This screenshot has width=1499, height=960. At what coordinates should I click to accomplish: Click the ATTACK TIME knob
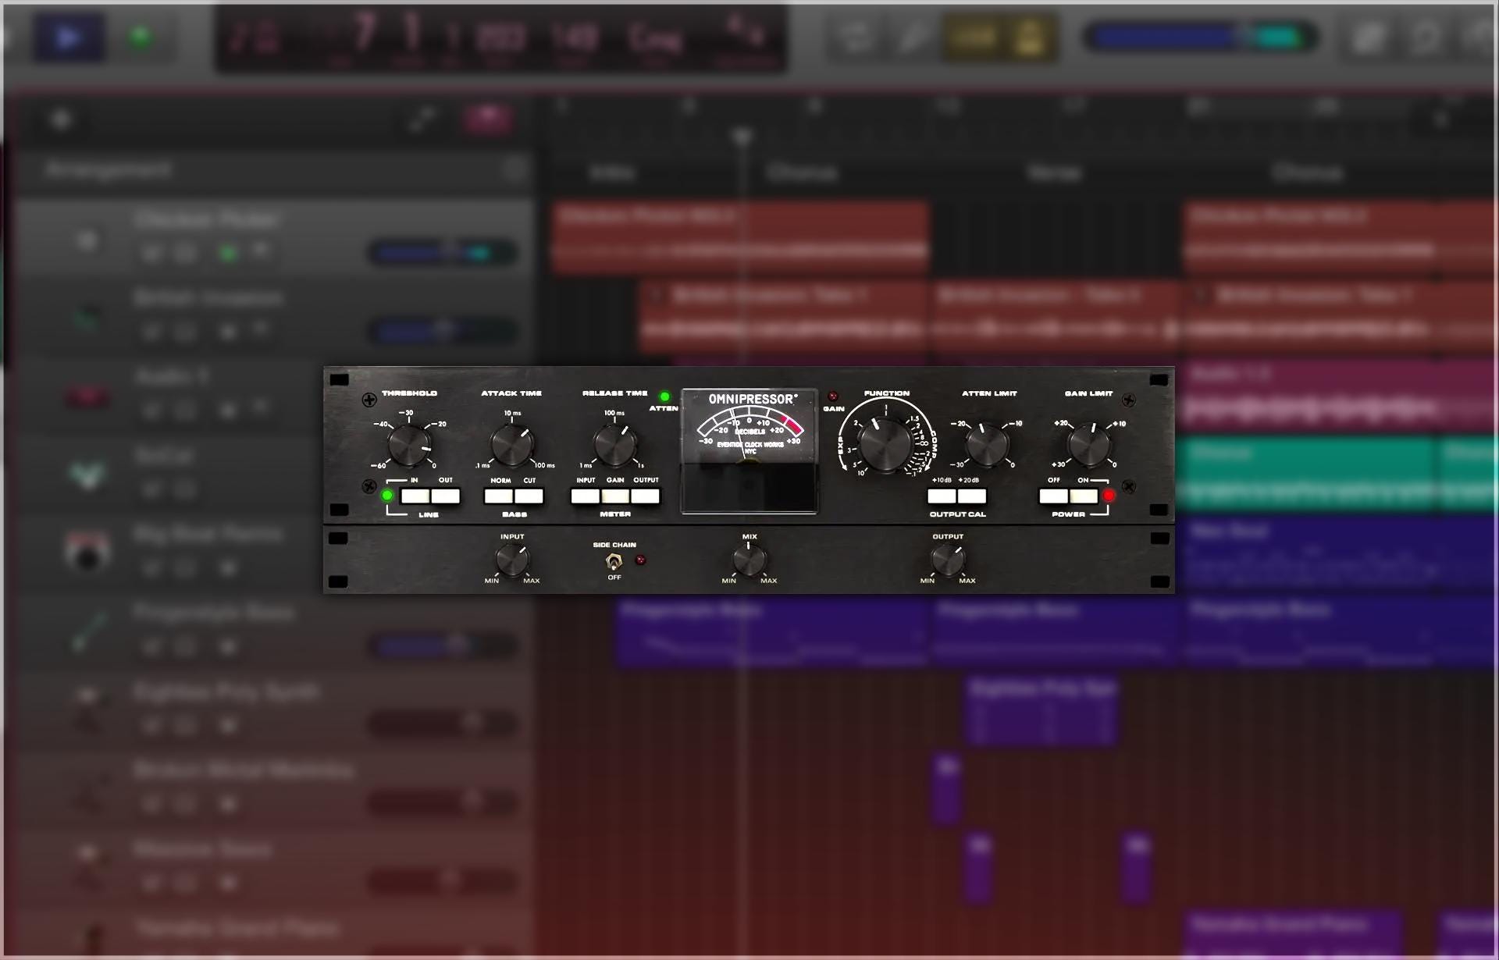(512, 445)
